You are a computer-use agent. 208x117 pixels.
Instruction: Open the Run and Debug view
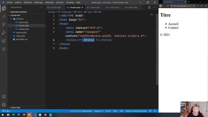click(x=4, y=32)
